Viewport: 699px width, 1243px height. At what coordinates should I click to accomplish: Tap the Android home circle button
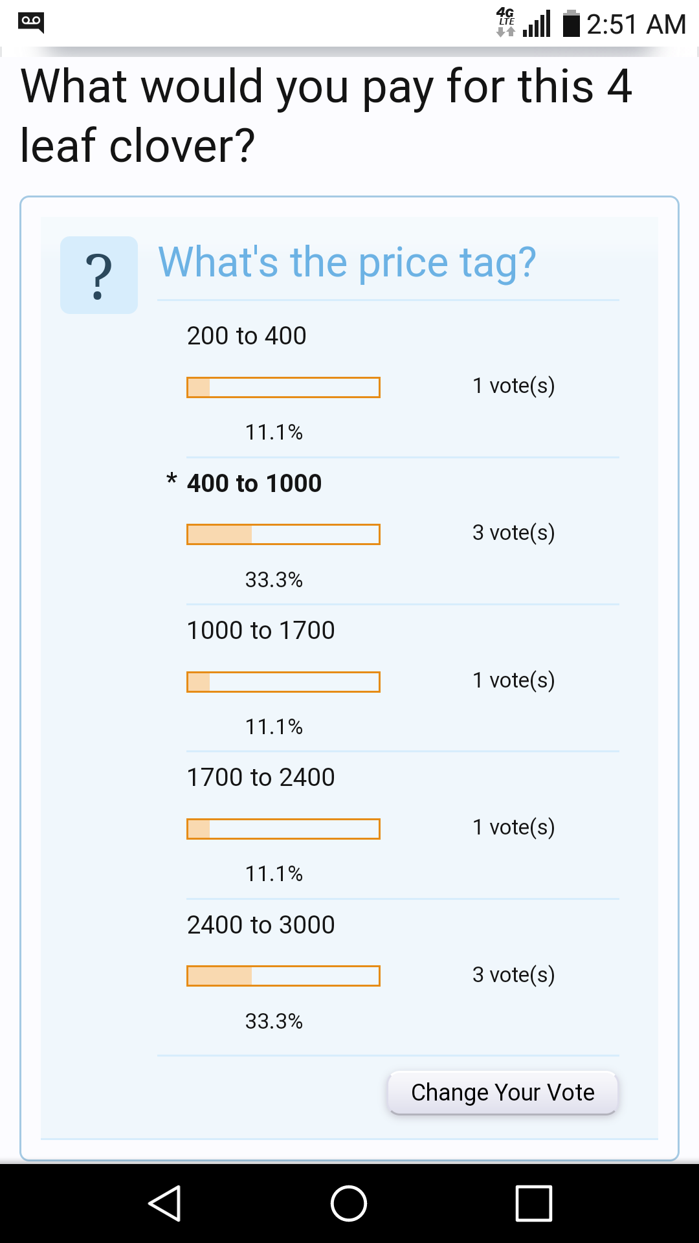coord(349,1204)
